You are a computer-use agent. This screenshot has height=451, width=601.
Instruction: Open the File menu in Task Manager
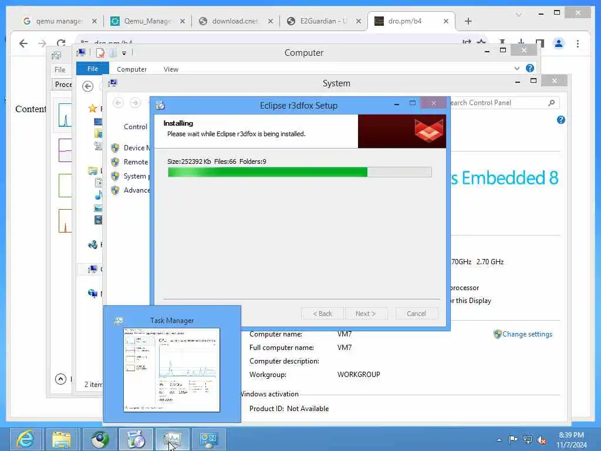[x=60, y=70]
